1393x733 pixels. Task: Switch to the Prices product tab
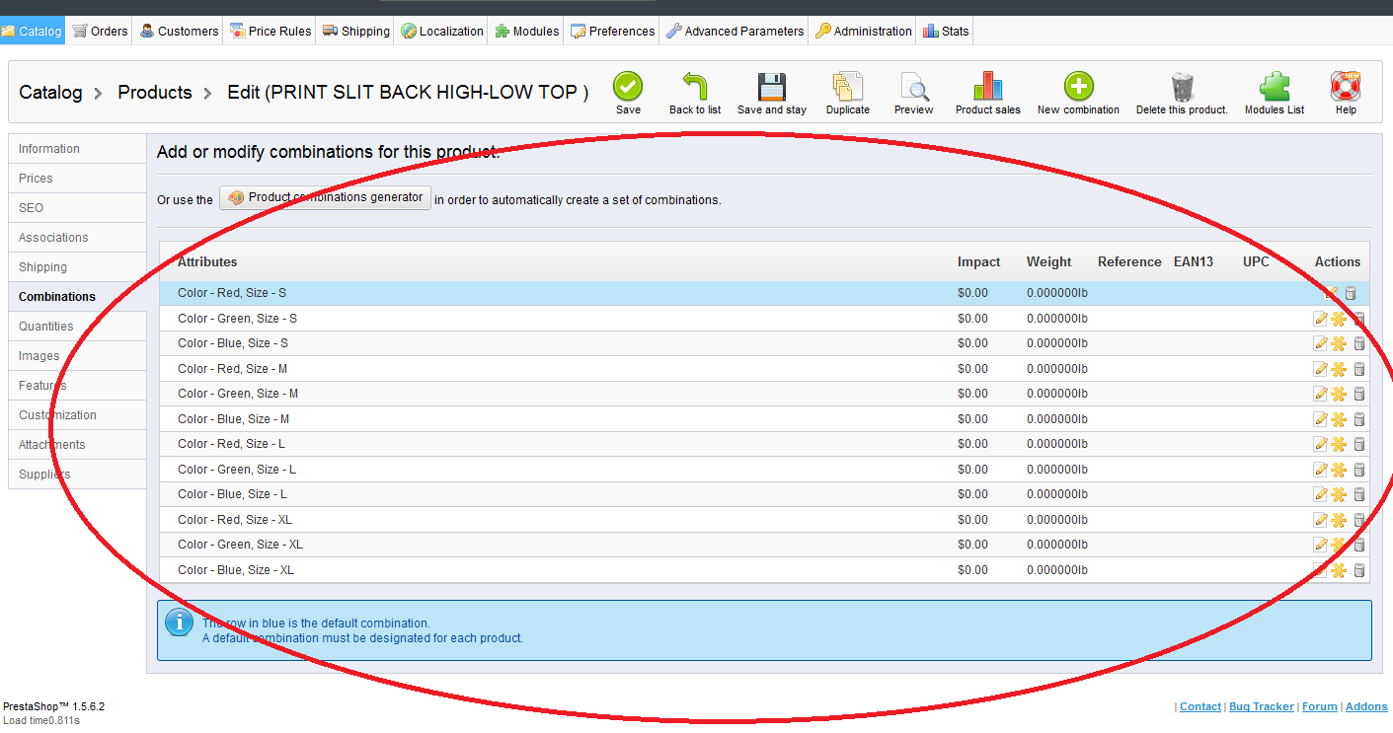tap(77, 179)
